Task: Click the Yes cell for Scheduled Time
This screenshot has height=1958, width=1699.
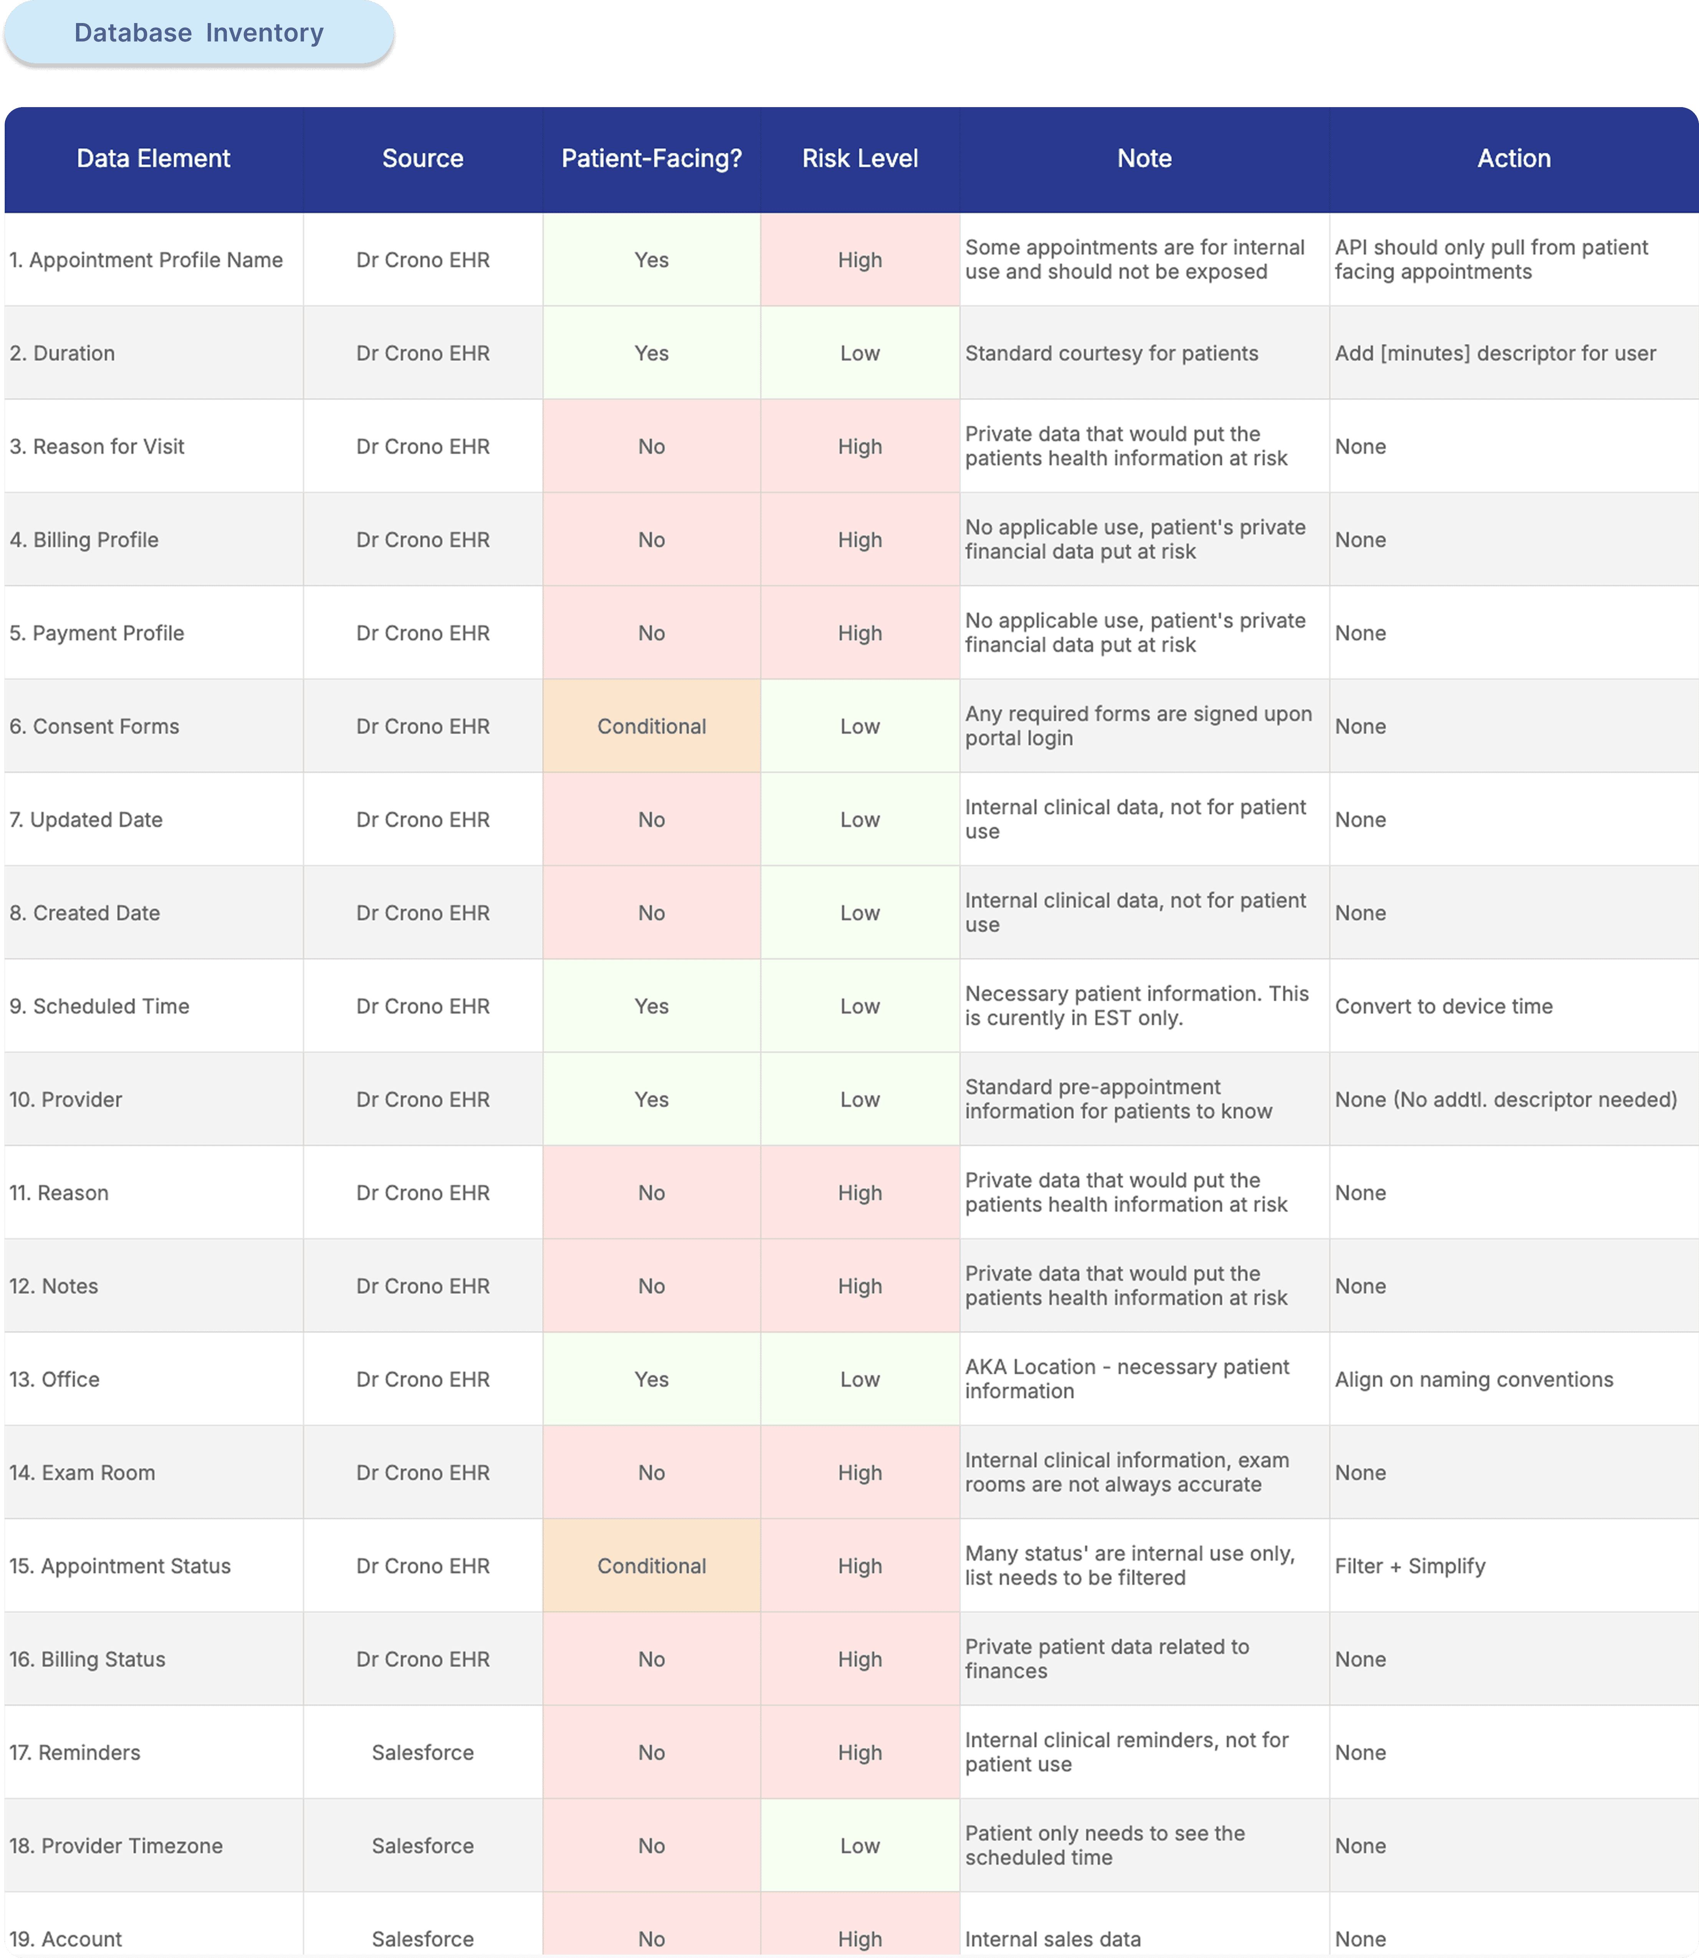Action: click(x=651, y=1006)
